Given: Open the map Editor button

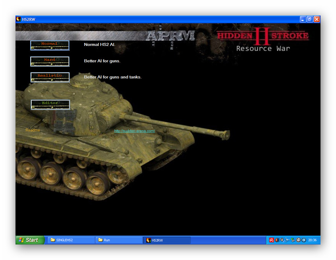Looking at the screenshot, I should tap(50, 105).
